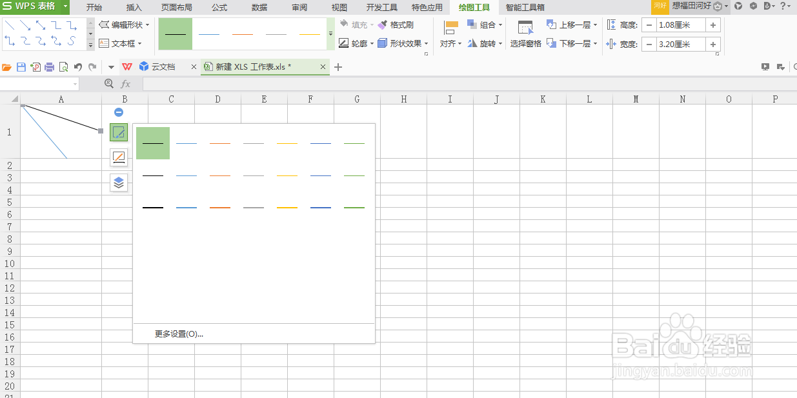Image resolution: width=797 pixels, height=398 pixels.
Task: Click the Save icon in quick toolbar
Action: pos(21,67)
